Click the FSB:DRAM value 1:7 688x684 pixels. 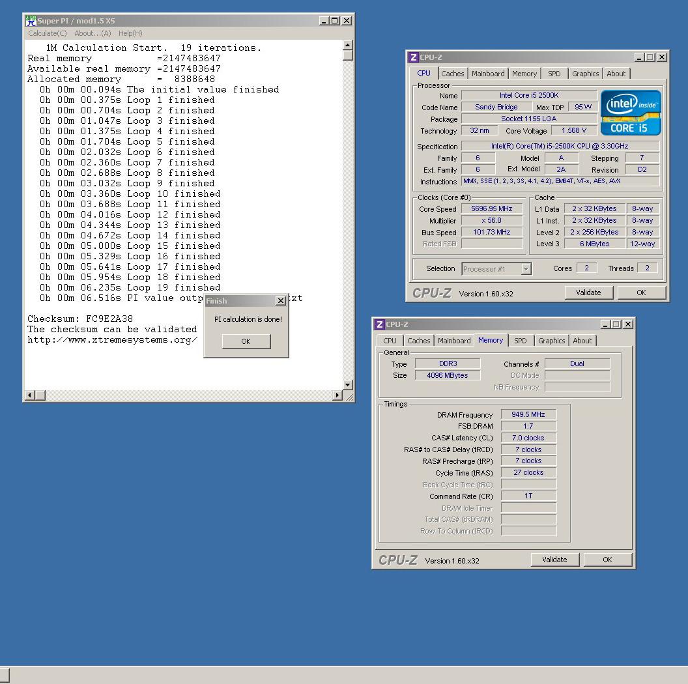[528, 426]
